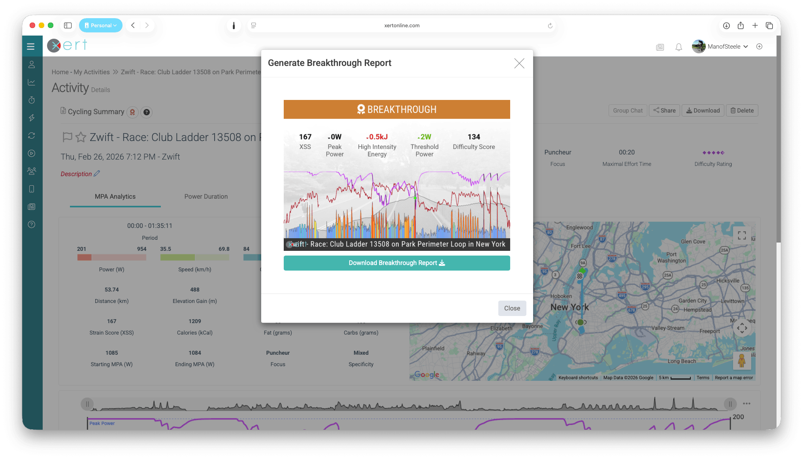Screen dimensions: 803x459
Task: Click the plus circle icon beside username
Action: (759, 47)
